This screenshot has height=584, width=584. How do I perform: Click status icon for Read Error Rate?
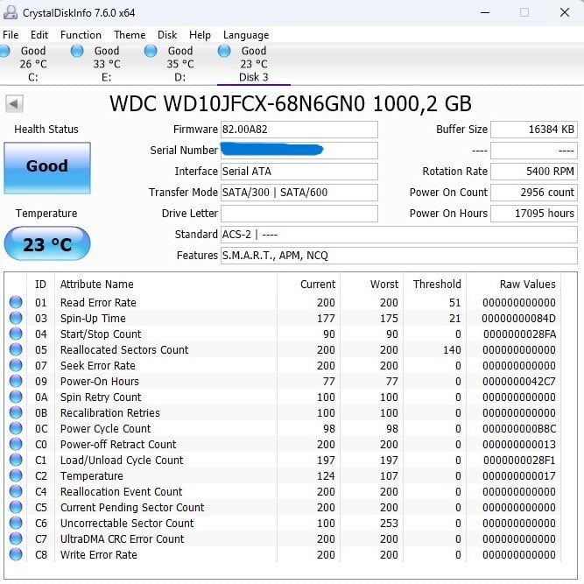(x=16, y=302)
